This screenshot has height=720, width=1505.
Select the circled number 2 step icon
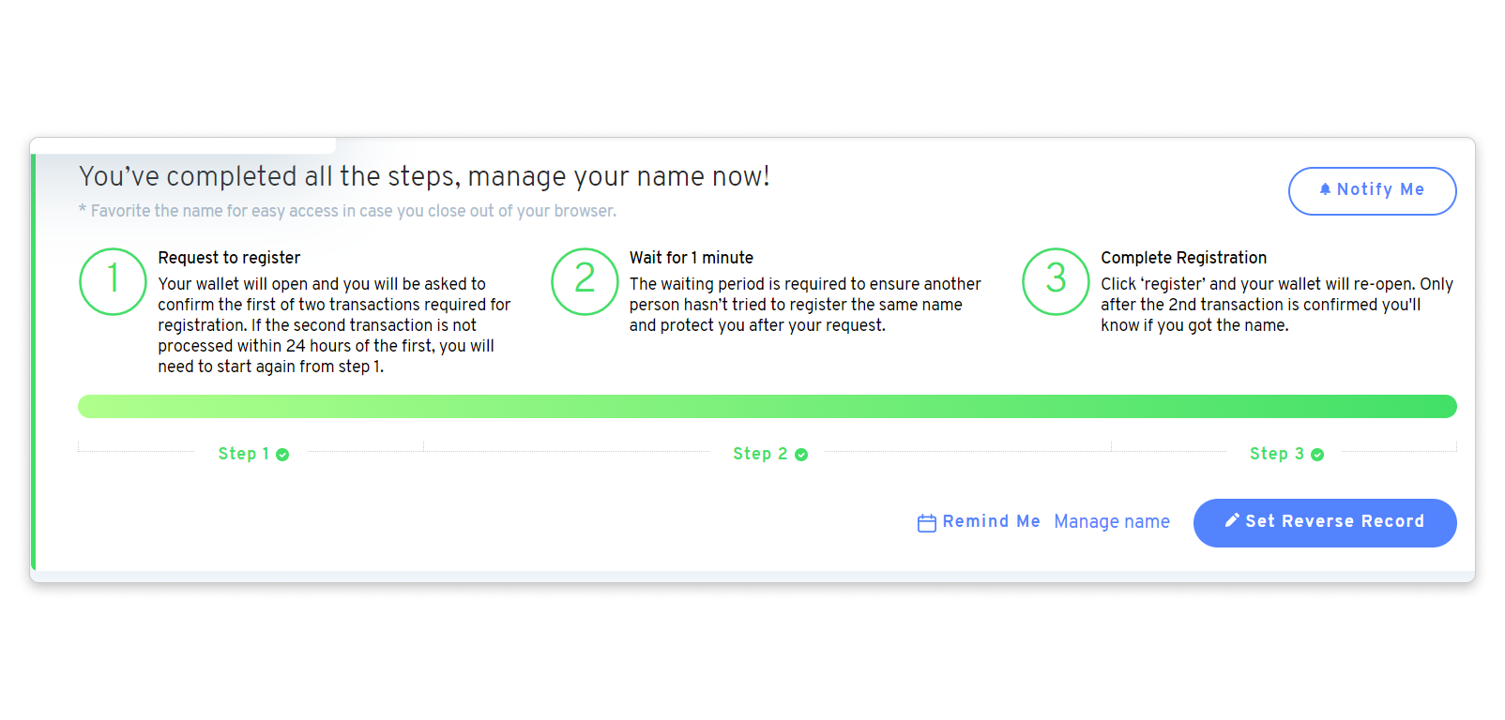[x=585, y=281]
